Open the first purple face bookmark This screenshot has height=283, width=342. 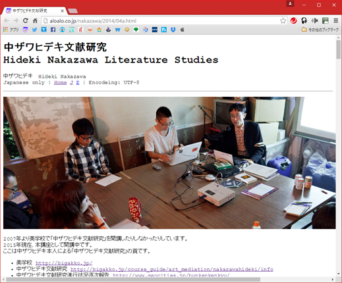click(25, 30)
